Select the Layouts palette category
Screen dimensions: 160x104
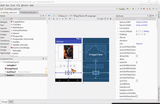(3, 28)
